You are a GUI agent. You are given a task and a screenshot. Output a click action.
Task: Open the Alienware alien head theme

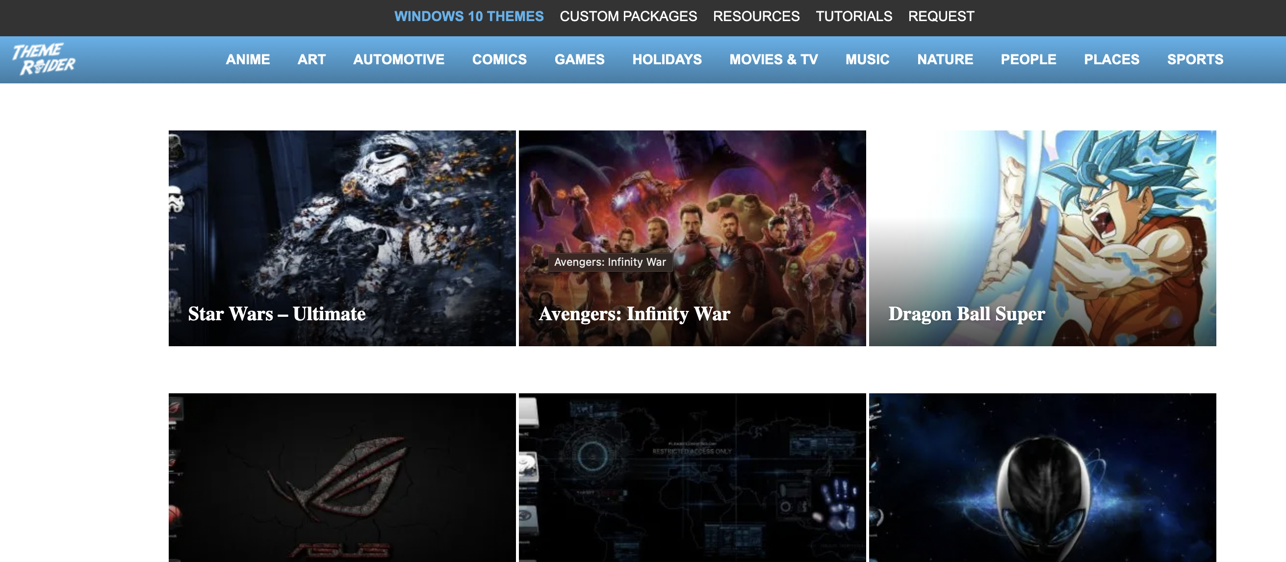1042,478
